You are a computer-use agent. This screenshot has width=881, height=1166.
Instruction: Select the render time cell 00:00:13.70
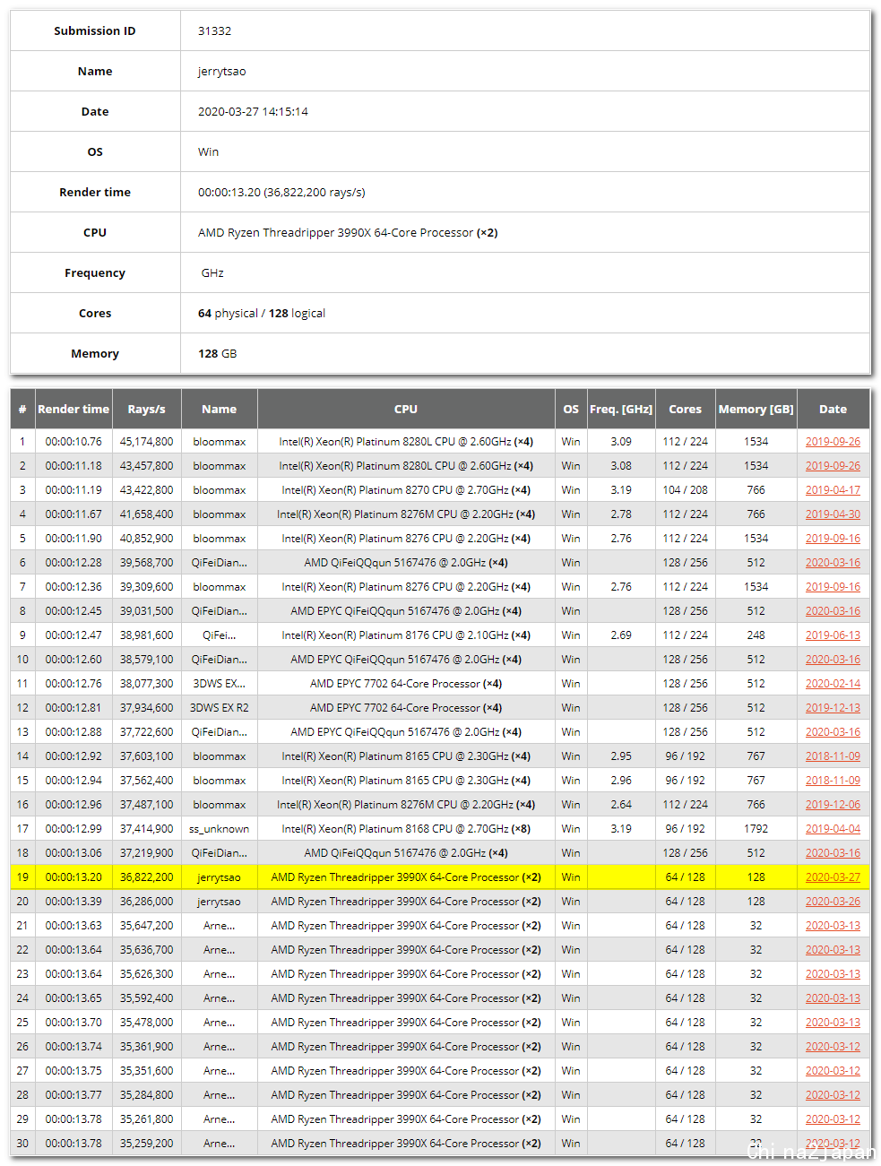(x=73, y=1023)
